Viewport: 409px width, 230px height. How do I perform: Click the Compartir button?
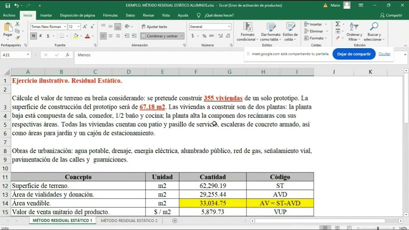coord(391,15)
